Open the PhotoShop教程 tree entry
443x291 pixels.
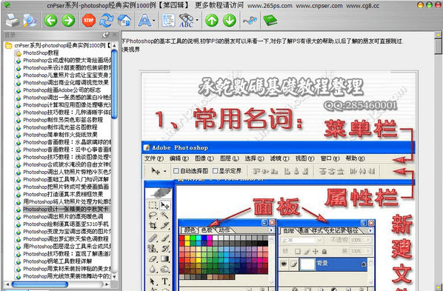(41, 53)
